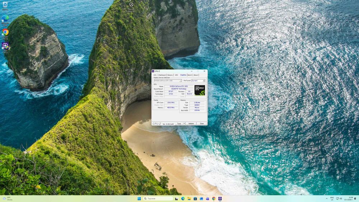Viewport: 359px width, 202px height.
Task: Click the memory vendor Micron value
Action: (x=197, y=108)
